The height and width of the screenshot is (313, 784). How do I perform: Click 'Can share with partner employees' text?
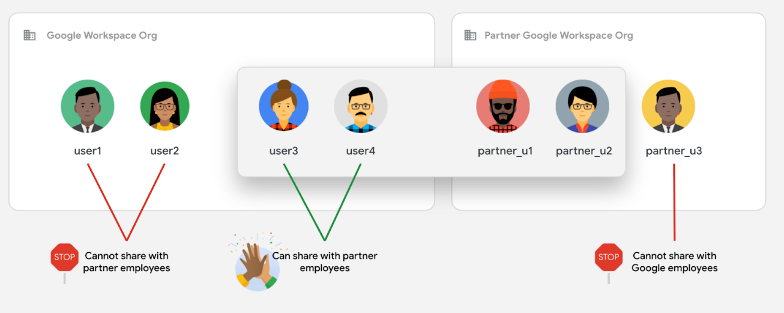(325, 262)
